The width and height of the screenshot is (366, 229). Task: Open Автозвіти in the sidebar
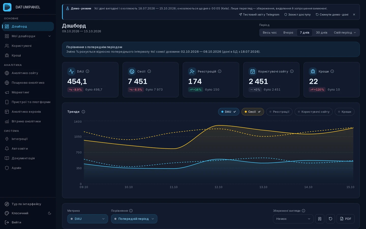(x=28, y=149)
